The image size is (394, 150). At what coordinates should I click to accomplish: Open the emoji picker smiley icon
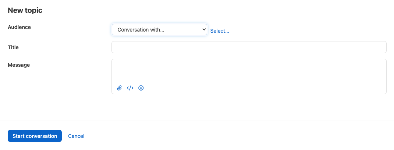click(x=141, y=88)
